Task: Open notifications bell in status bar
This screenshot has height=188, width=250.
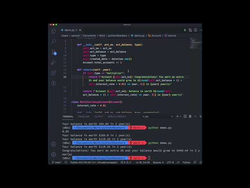Action: point(200,163)
